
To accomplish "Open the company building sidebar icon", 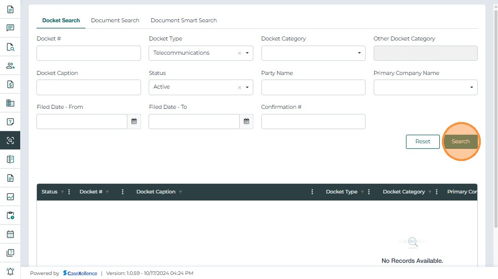I will (x=10, y=103).
